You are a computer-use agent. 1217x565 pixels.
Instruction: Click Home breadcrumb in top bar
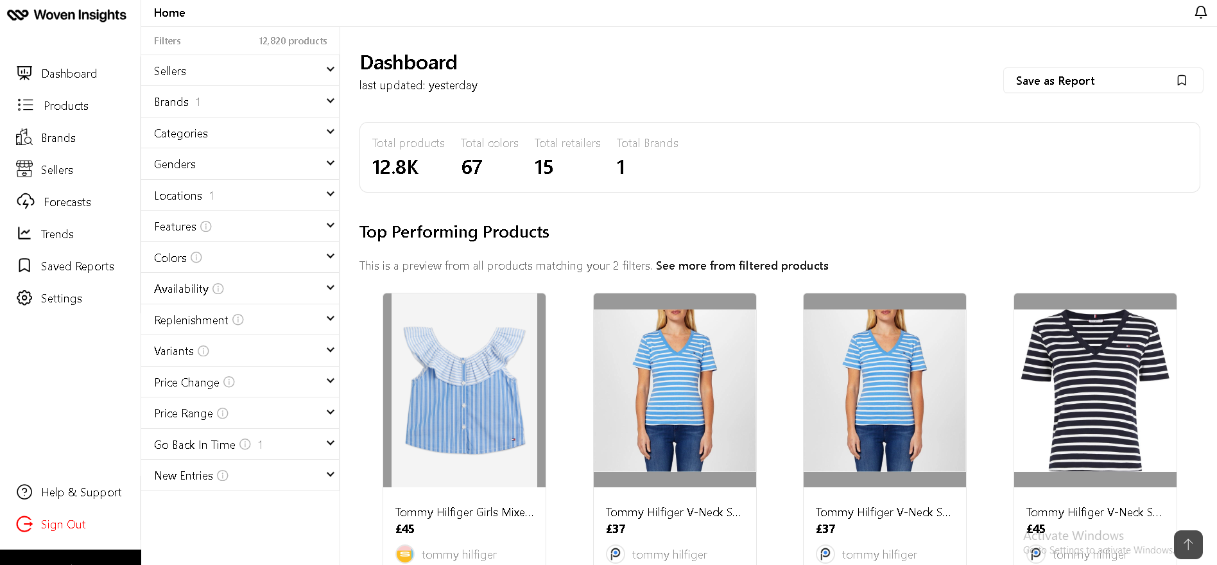click(169, 12)
